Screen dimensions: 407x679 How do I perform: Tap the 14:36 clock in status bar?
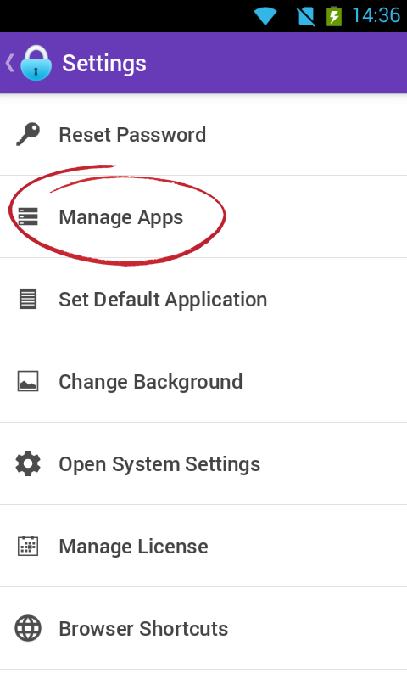point(376,15)
